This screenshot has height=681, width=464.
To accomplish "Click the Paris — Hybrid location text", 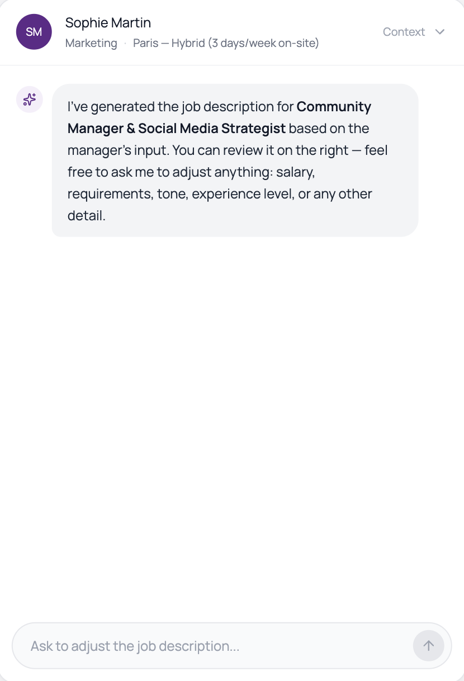I will click(169, 43).
